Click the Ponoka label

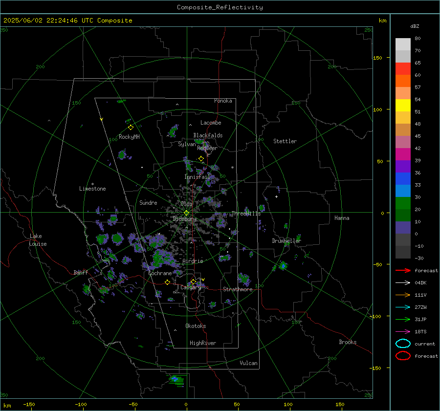coord(223,101)
